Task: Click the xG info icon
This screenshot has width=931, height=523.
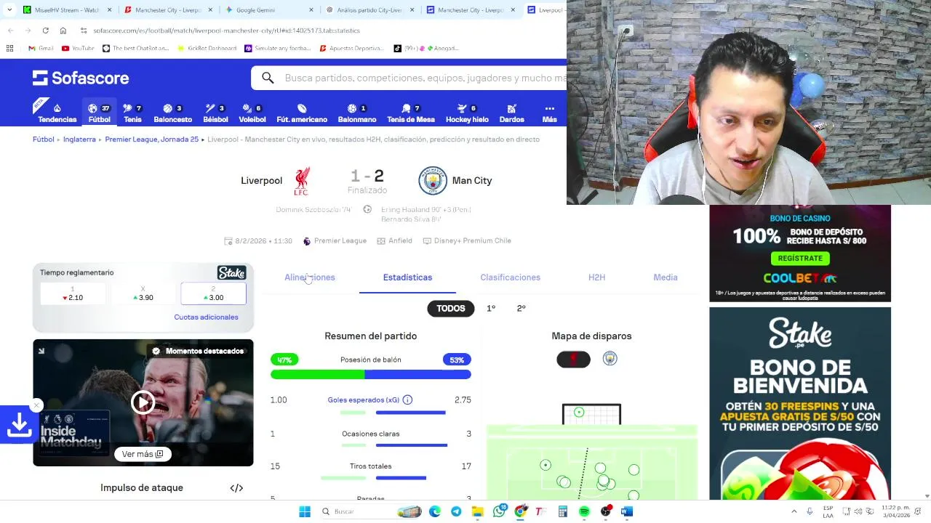Action: 407,400
